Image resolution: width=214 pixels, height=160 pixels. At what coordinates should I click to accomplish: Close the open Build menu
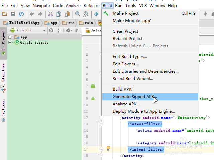[x=107, y=6]
